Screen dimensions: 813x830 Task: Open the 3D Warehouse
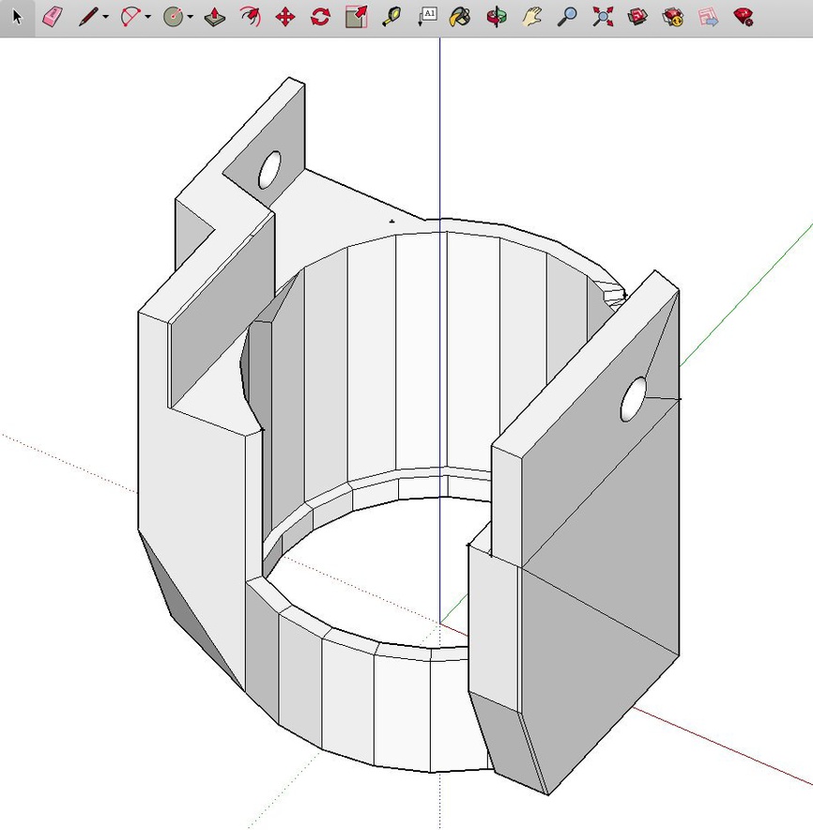pos(638,17)
